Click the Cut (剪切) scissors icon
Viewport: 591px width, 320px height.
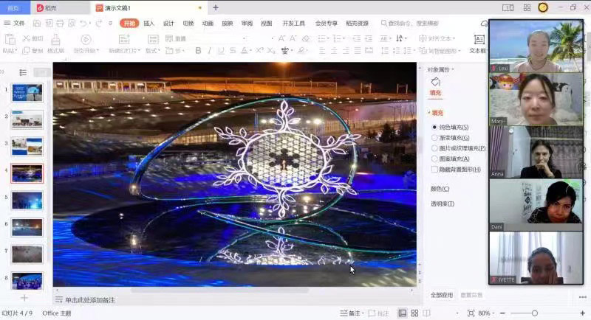[31, 38]
